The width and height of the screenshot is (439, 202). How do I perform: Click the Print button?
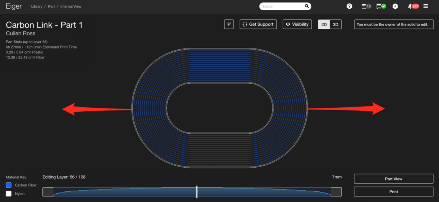394,192
